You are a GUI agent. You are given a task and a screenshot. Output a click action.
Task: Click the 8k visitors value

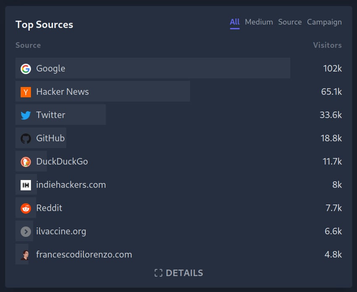point(337,185)
